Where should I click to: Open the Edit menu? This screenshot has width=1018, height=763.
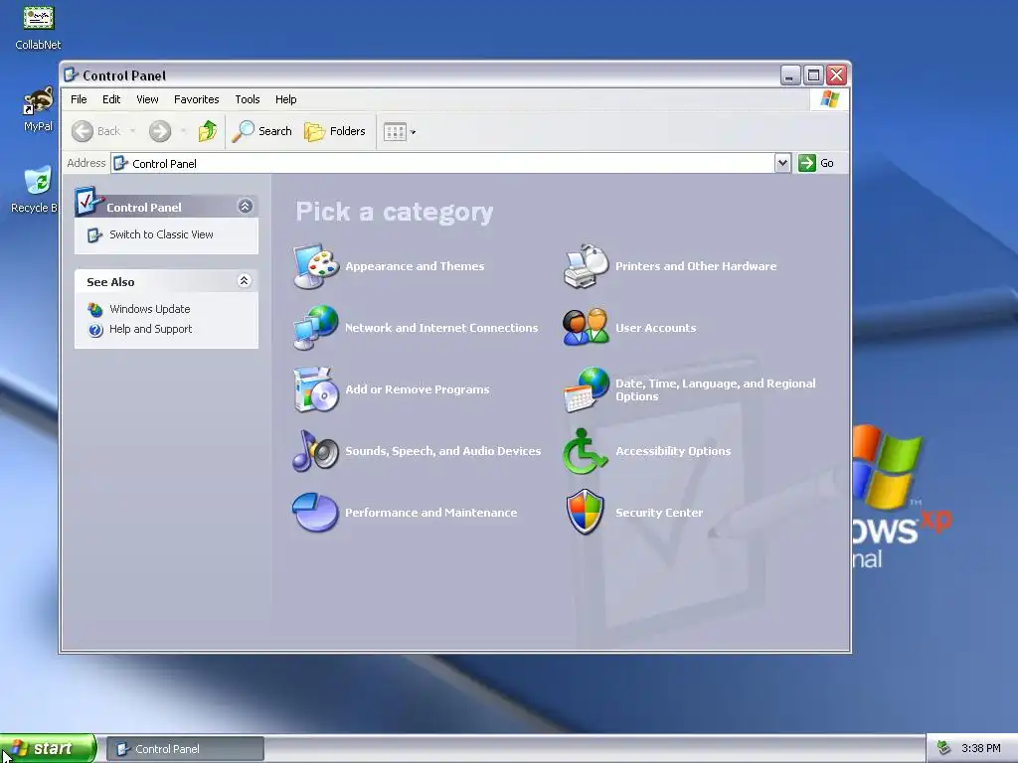coord(111,99)
